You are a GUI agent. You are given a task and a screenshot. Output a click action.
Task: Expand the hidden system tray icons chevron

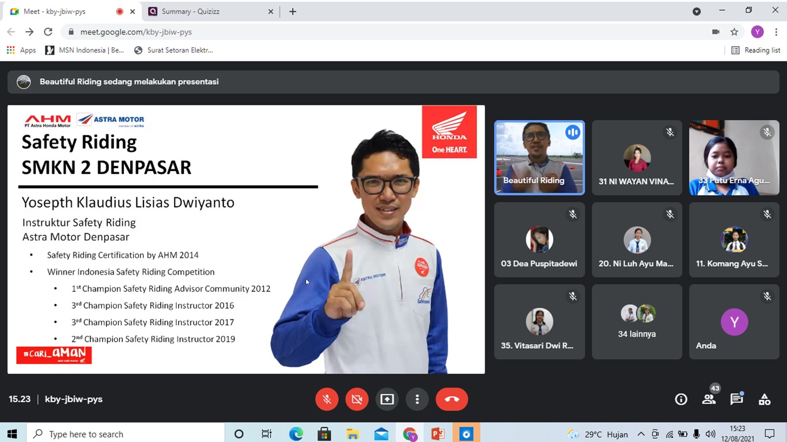pyautogui.click(x=641, y=434)
